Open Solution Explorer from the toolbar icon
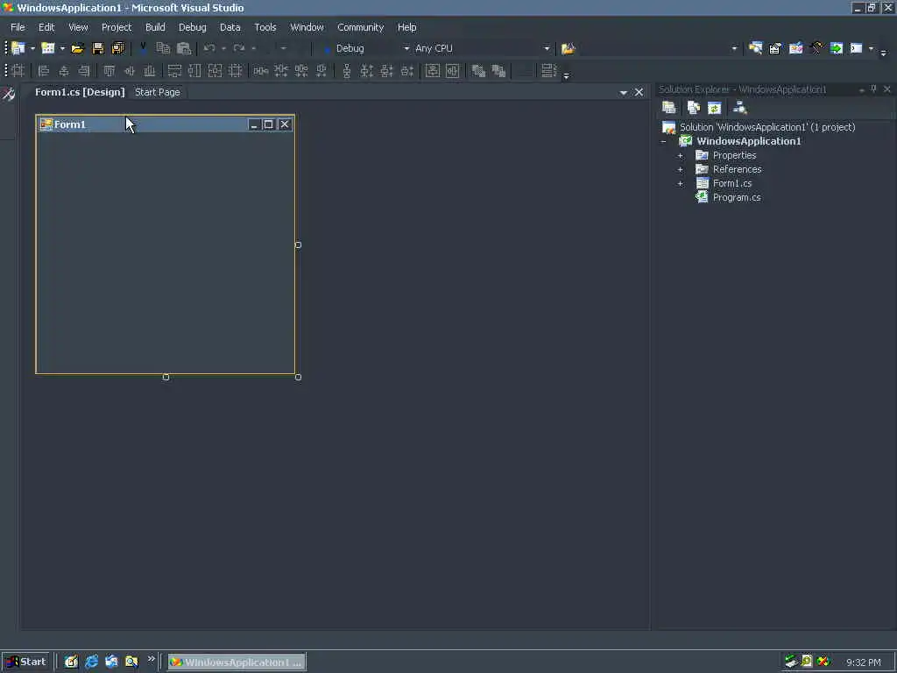The width and height of the screenshot is (897, 673). [755, 49]
